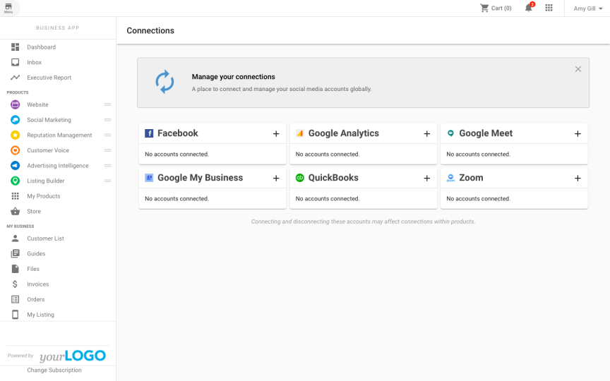
Task: Open the Listing Builder label
Action: [45, 181]
